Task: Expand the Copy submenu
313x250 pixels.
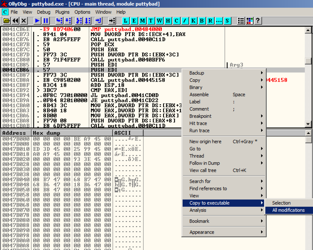Action: point(224,80)
